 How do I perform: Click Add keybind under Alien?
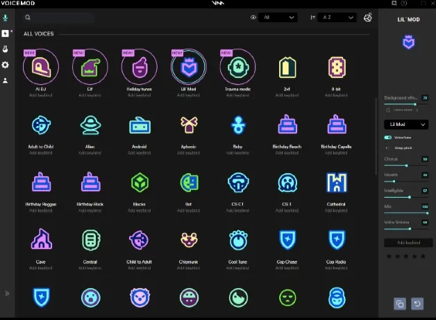click(x=90, y=153)
